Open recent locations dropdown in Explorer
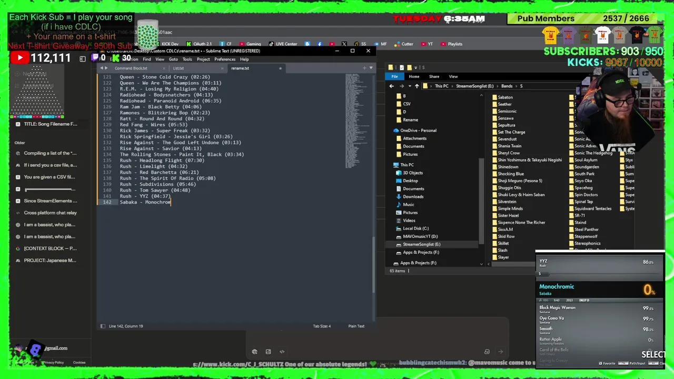This screenshot has height=379, width=674. point(409,86)
